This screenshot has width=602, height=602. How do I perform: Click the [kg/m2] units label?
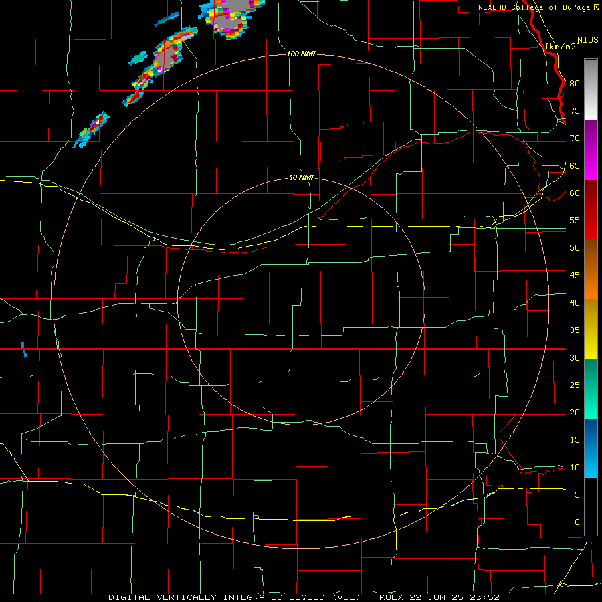563,47
